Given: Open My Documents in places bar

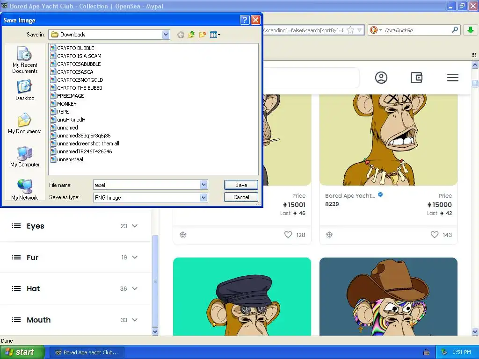Looking at the screenshot, I should pos(25,123).
